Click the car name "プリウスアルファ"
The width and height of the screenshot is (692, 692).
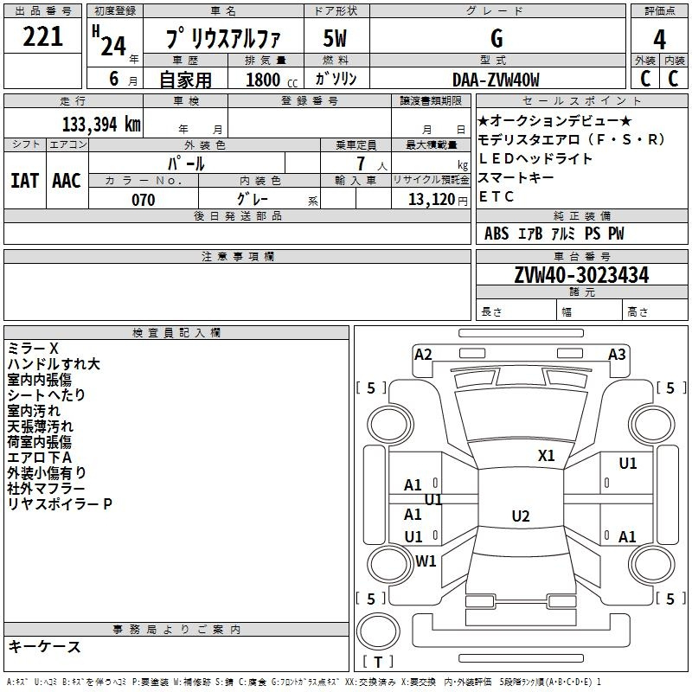(x=223, y=39)
